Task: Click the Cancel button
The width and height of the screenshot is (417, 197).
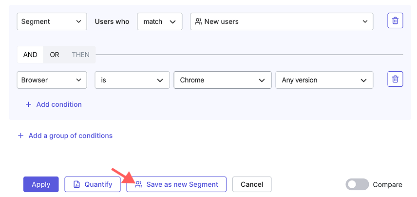Action: (x=252, y=184)
